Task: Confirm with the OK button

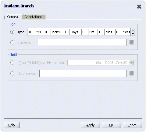Action: 112,125
